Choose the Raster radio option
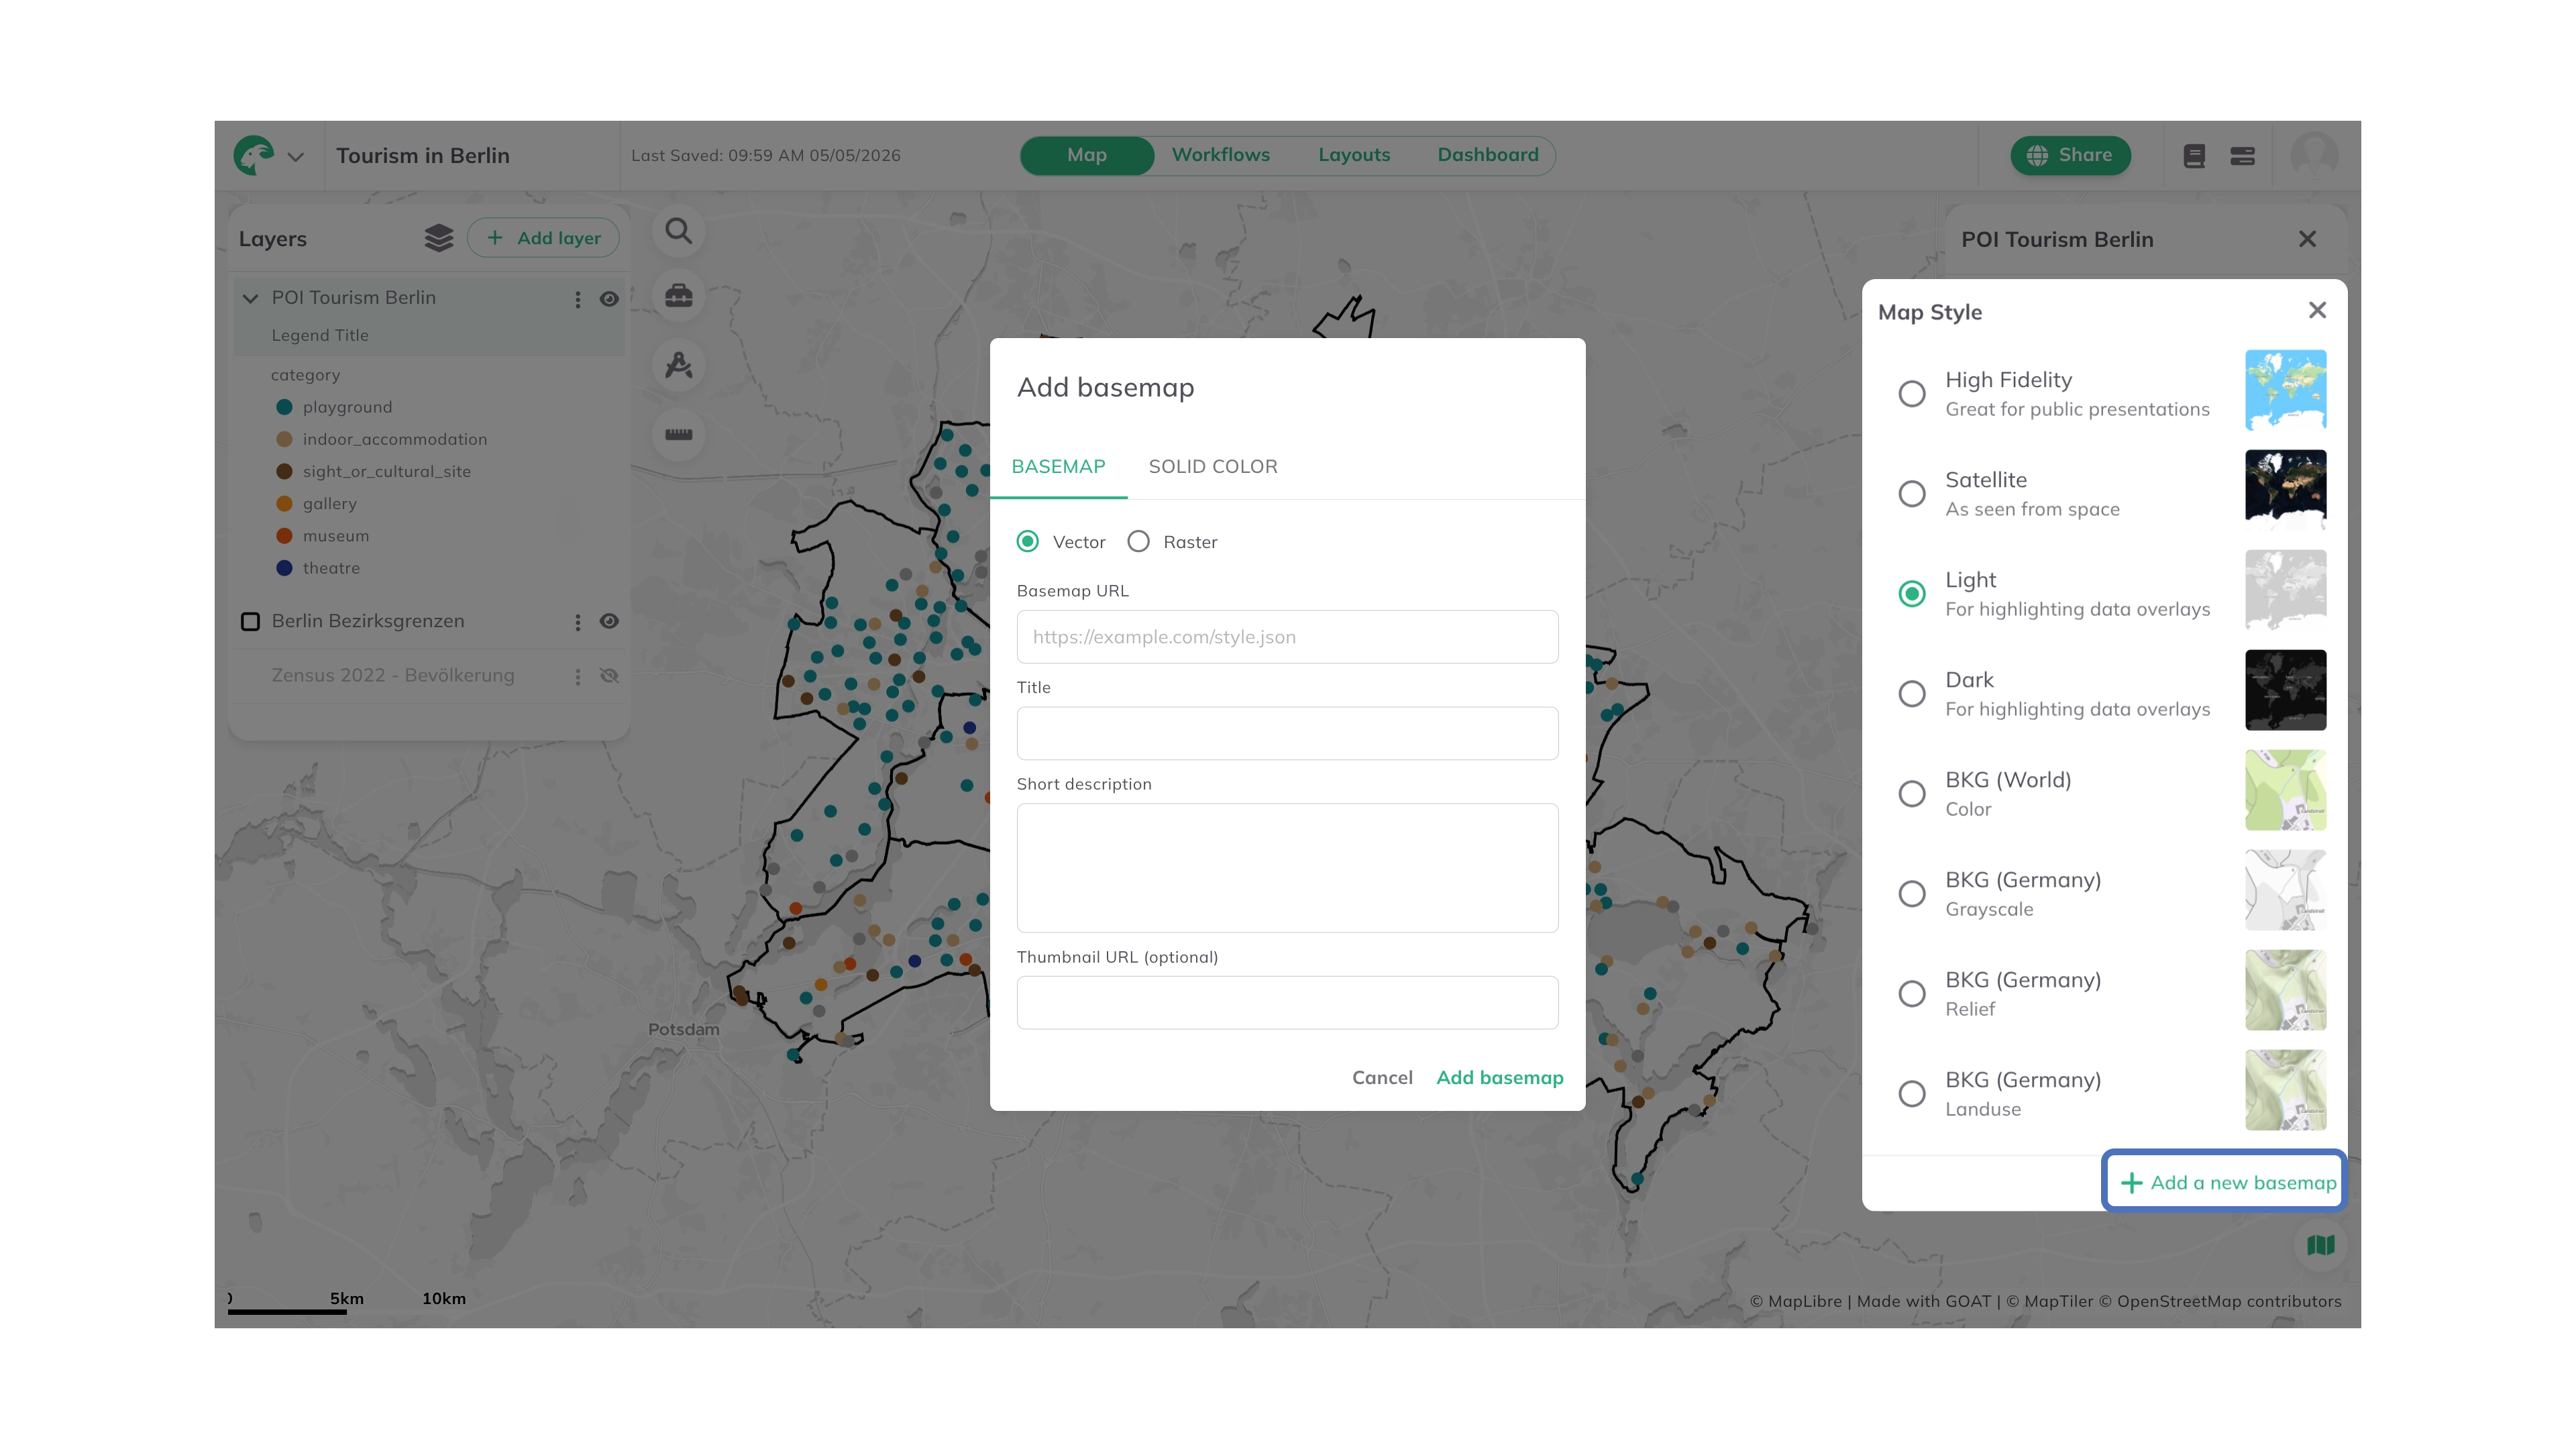The width and height of the screenshot is (2576, 1449). pos(1138,542)
